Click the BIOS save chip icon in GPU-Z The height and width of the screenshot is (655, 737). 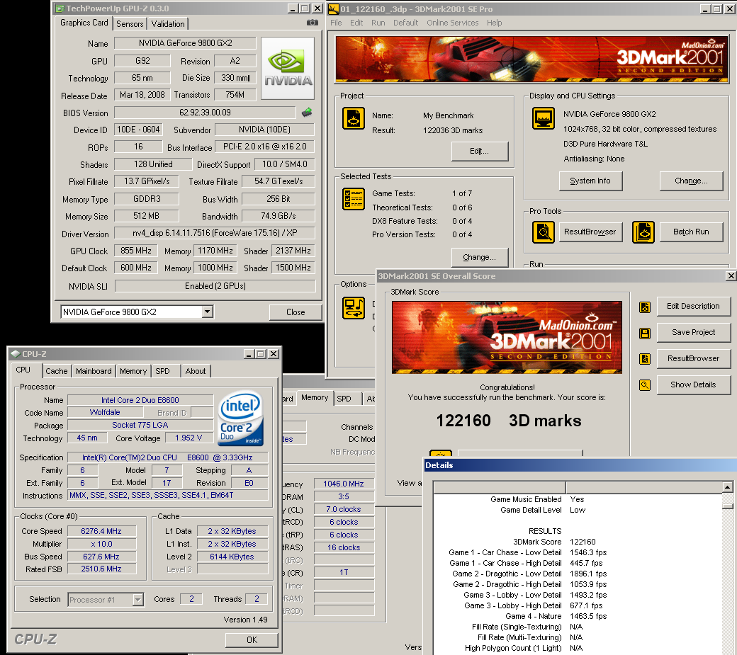(x=307, y=112)
